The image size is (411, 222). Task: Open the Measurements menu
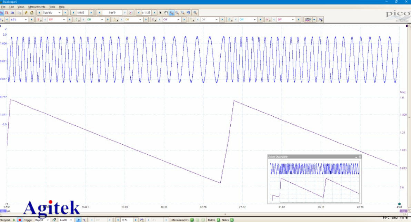37,7
